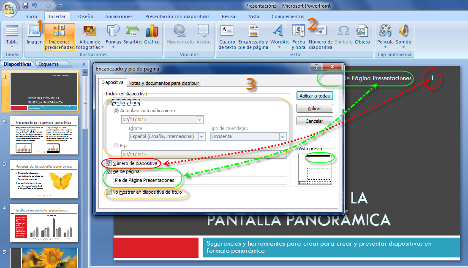Insert a SmartArt graphic

point(133,34)
